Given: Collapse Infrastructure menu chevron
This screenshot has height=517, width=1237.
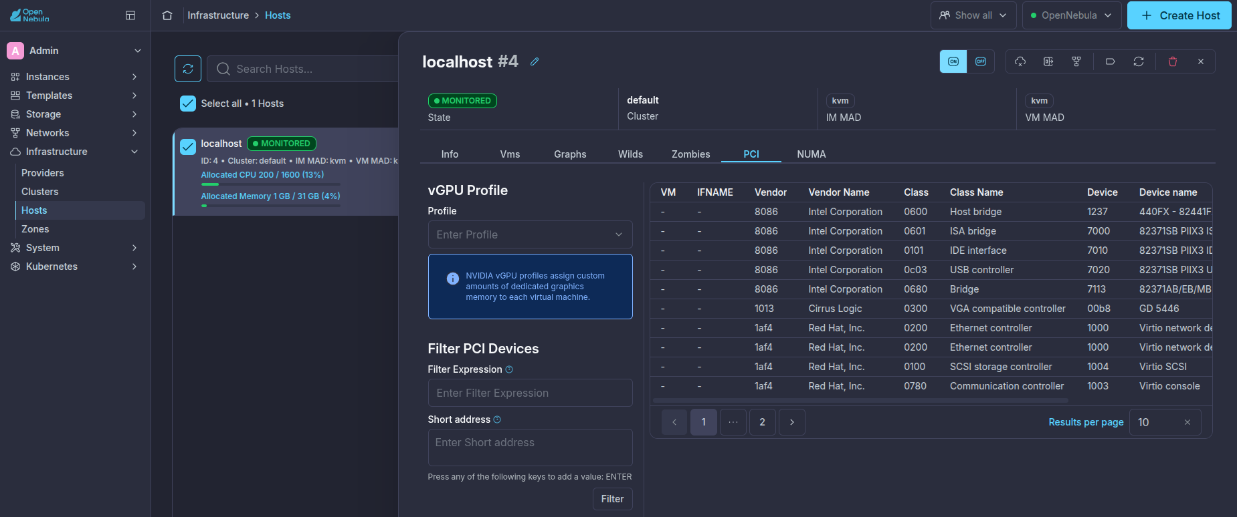Looking at the screenshot, I should tap(134, 152).
